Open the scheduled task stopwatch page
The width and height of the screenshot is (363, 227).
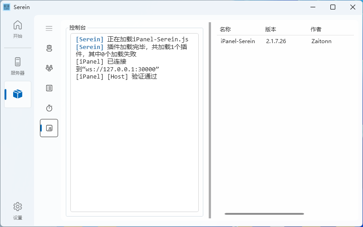(x=49, y=108)
